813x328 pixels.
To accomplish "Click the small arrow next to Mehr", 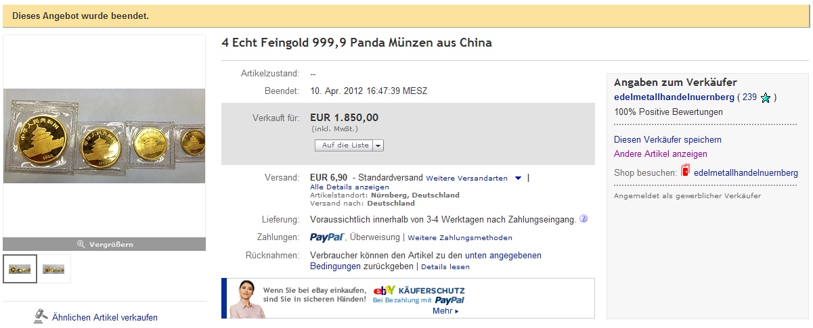I will coord(457,312).
